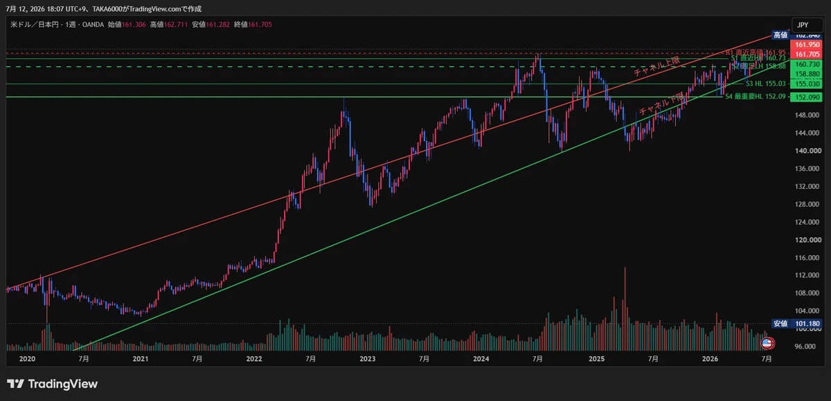Click the 2021 label on the time axis

point(141,359)
